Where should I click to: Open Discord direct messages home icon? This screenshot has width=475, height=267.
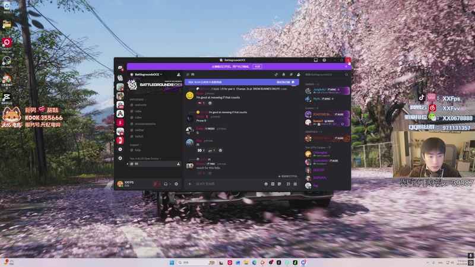(121, 68)
